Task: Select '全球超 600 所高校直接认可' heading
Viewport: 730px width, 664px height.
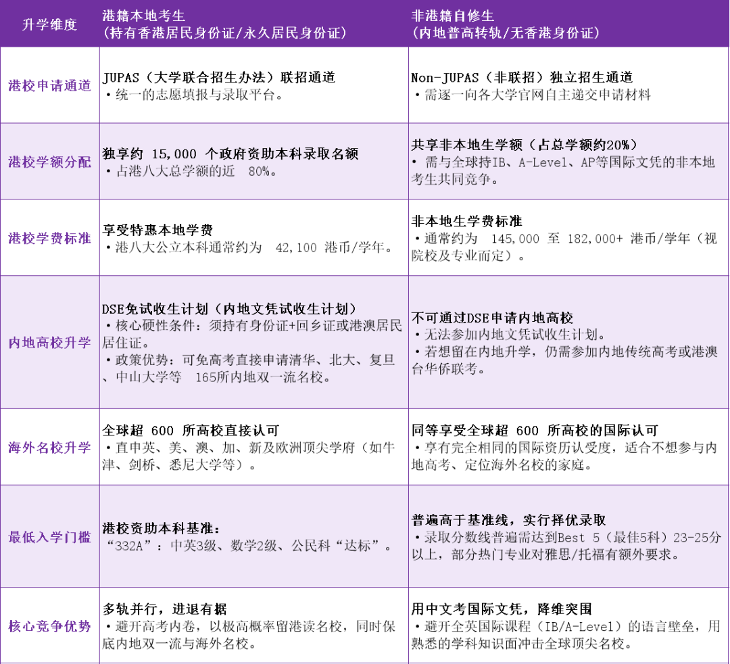Action: pyautogui.click(x=191, y=430)
